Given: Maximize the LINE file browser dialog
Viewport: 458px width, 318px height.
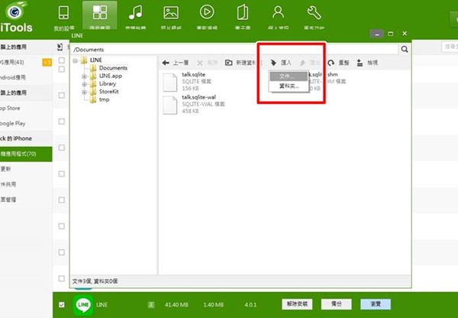Looking at the screenshot, I should click(391, 34).
